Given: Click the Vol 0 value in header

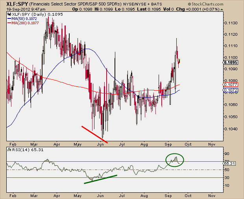Looking at the screenshot, I should point(168,9).
